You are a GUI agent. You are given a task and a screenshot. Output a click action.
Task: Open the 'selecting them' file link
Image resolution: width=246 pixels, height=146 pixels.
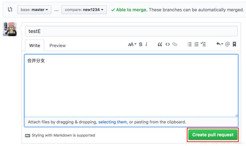[x=112, y=122]
